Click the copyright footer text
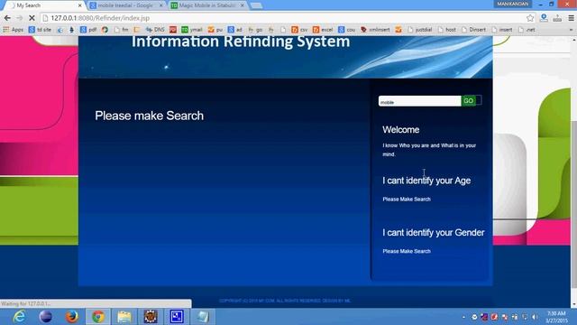This screenshot has width=577, height=325. [285, 301]
